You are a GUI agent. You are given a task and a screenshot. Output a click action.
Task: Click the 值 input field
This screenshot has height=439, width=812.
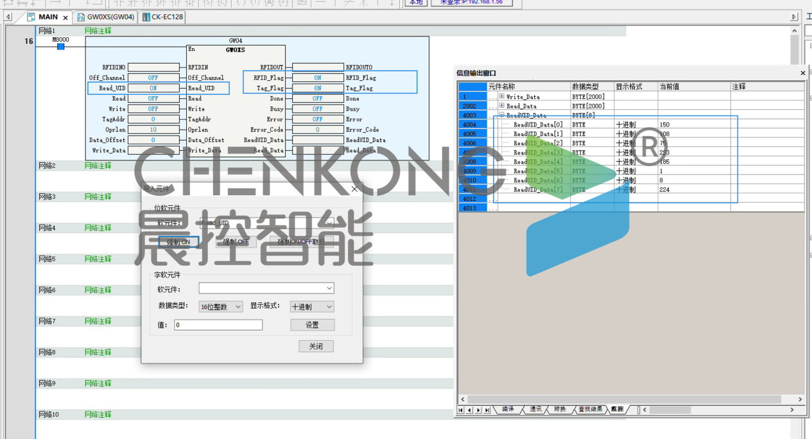(x=218, y=325)
